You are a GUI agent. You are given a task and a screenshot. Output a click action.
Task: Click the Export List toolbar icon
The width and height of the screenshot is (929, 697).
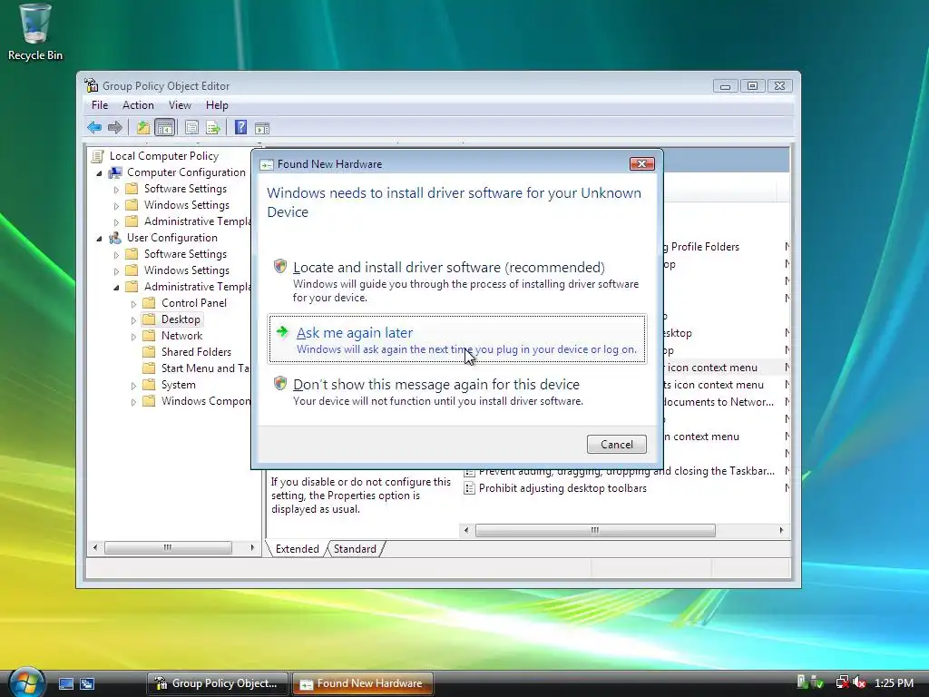(x=213, y=127)
